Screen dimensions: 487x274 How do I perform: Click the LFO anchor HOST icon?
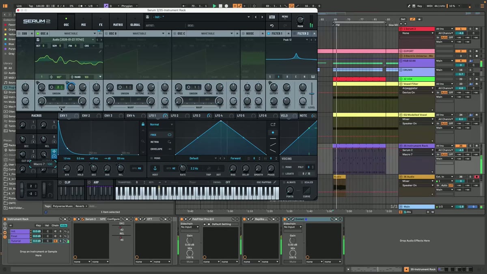coord(155,168)
